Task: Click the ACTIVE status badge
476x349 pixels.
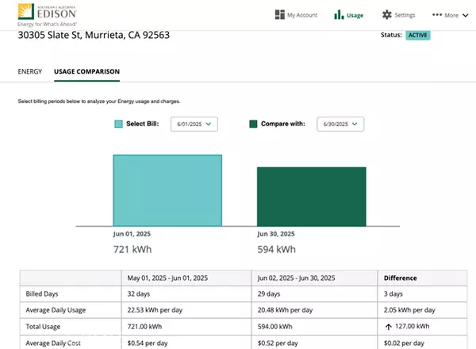Action: pyautogui.click(x=418, y=36)
